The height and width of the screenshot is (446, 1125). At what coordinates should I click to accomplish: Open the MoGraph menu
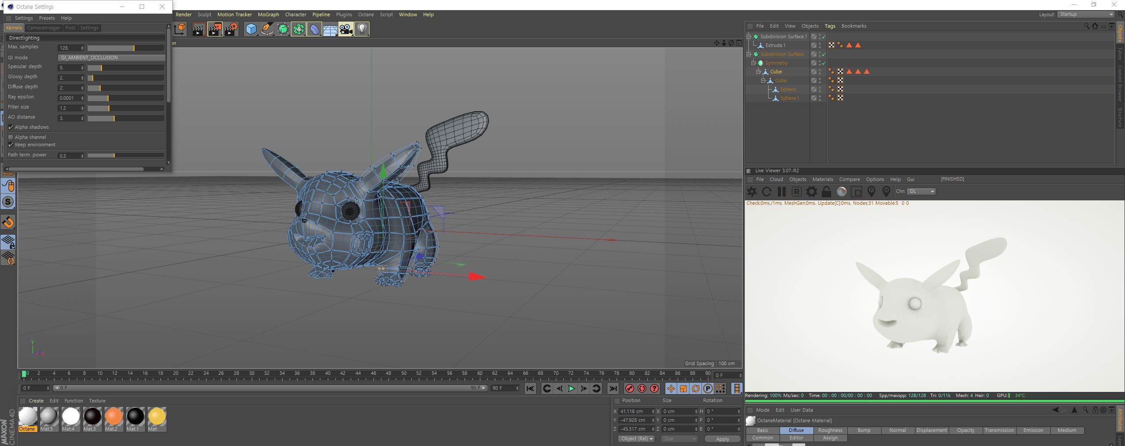click(268, 15)
